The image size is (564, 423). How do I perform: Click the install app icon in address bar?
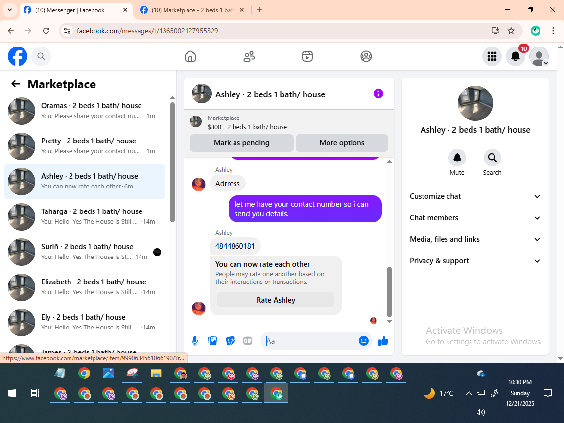coord(495,31)
